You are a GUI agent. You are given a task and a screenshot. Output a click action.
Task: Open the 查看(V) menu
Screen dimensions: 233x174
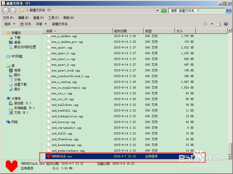pyautogui.click(x=38, y=18)
